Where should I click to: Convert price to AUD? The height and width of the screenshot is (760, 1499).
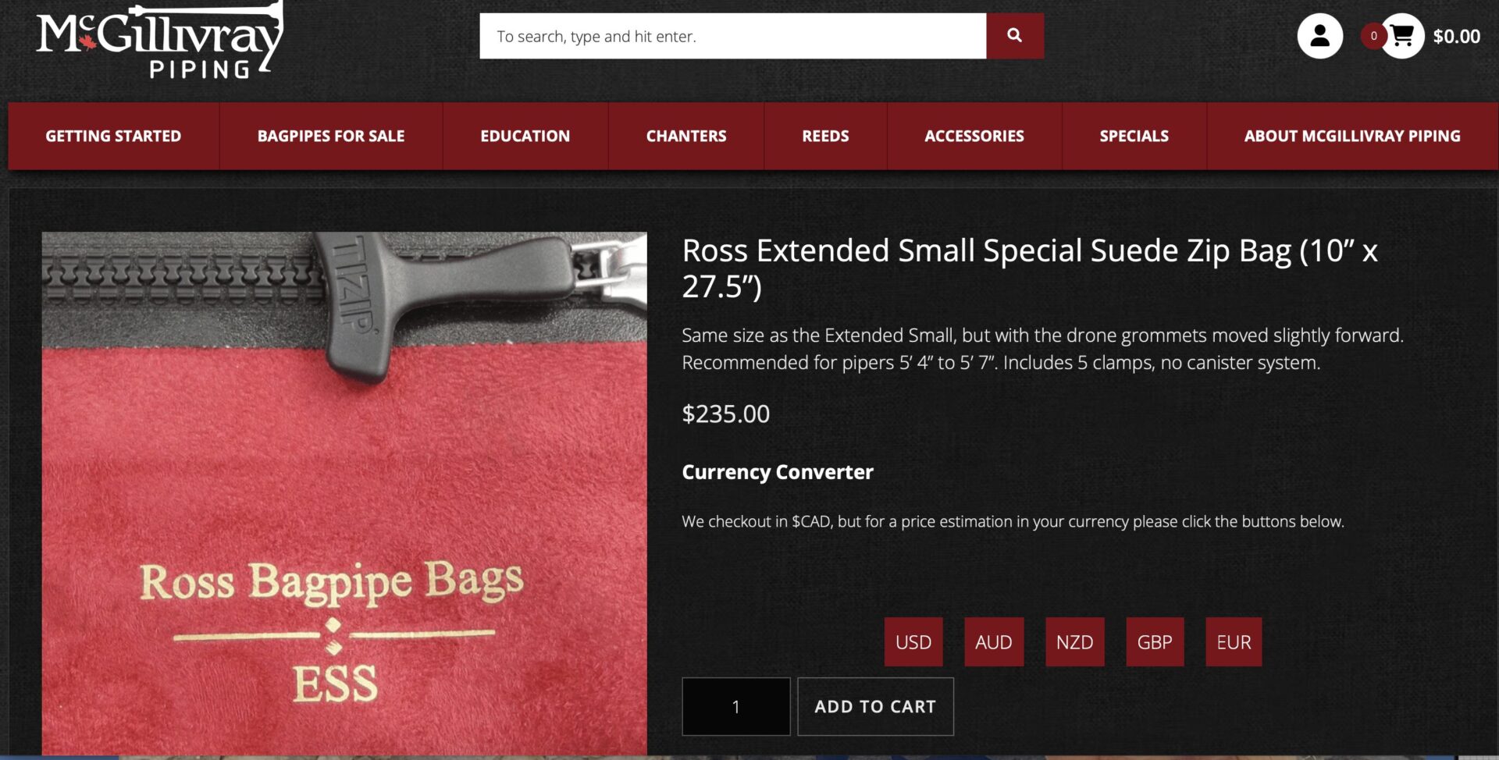[994, 642]
